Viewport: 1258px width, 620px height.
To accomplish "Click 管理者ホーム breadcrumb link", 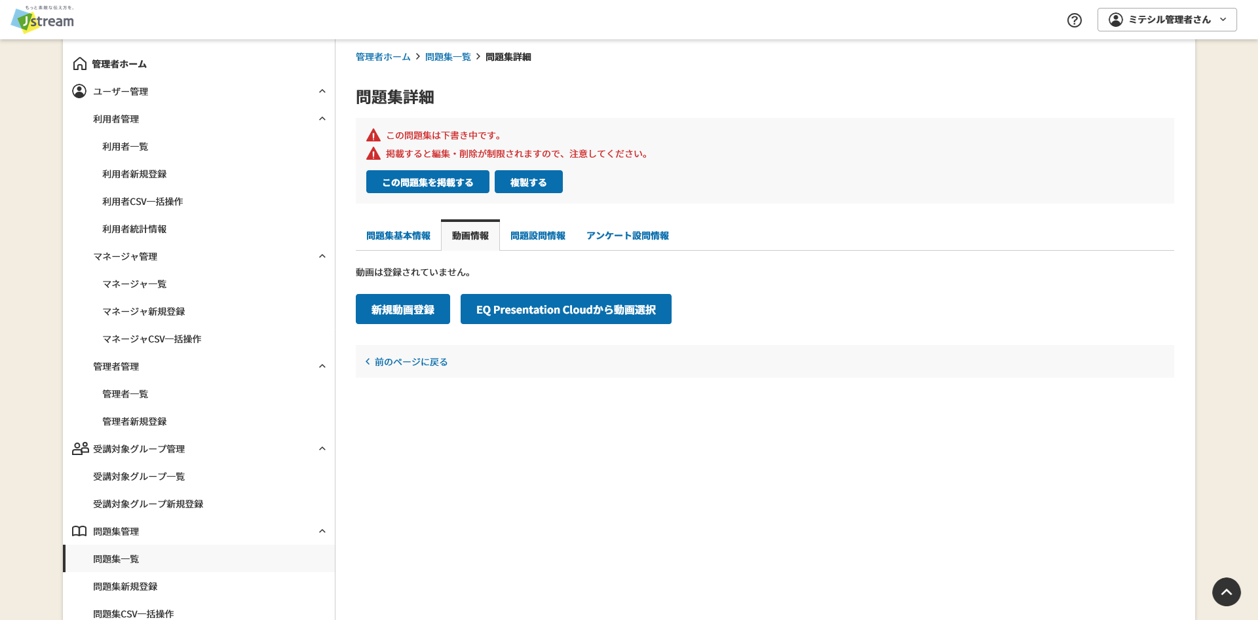I will (383, 57).
